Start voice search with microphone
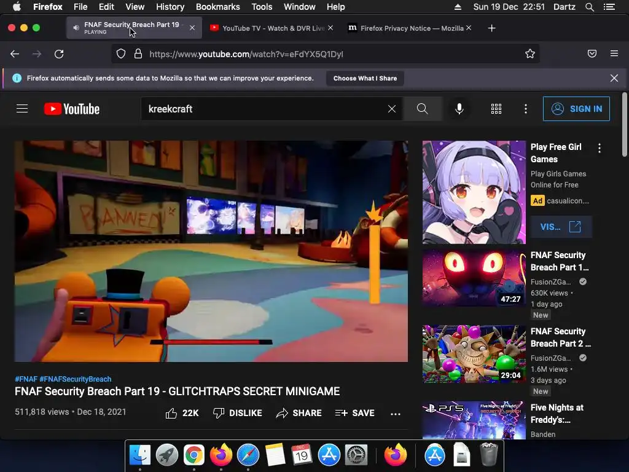 pyautogui.click(x=459, y=109)
